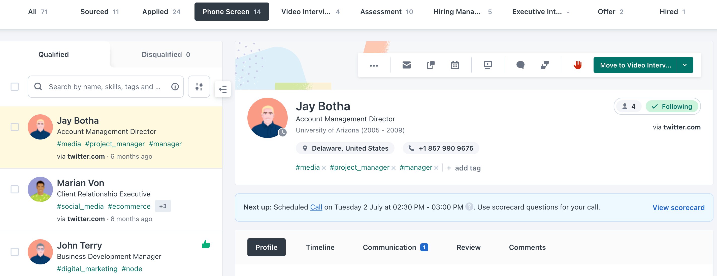
Task: Check the box next to Jay Botha
Action: (14, 127)
